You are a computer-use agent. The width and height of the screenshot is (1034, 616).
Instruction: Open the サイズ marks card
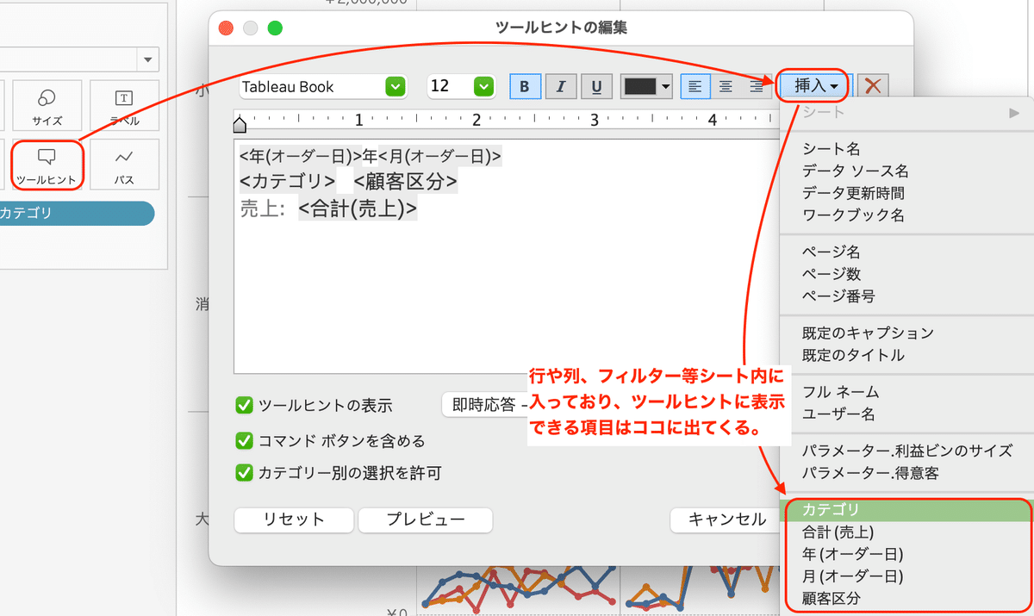coord(47,105)
